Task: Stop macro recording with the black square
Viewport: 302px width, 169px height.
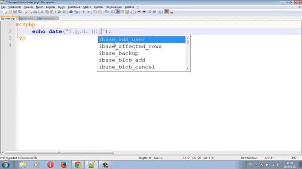Action: [x=144, y=12]
